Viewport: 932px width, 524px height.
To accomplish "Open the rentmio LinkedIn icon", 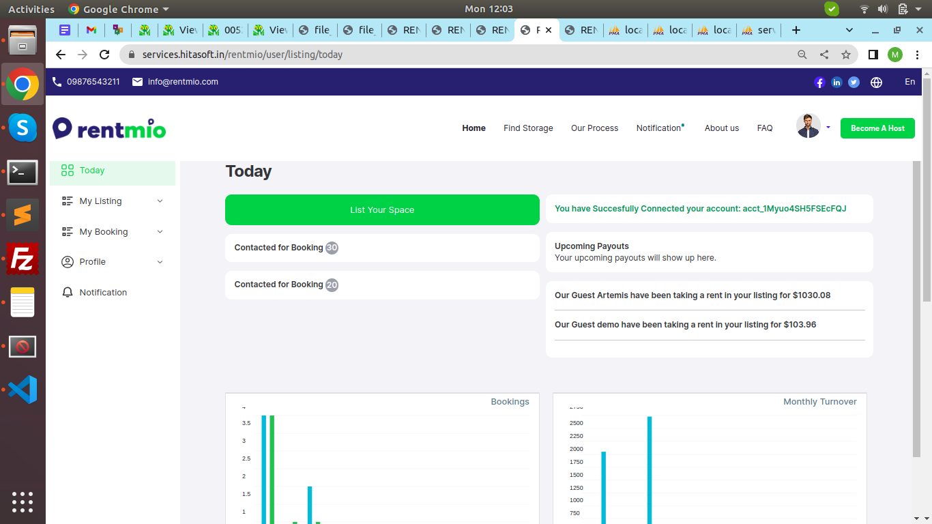I will click(x=837, y=83).
